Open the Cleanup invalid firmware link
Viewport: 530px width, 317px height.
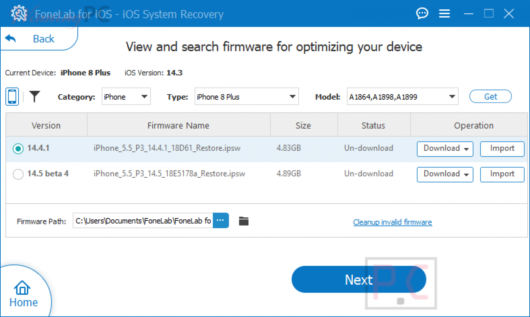click(392, 222)
